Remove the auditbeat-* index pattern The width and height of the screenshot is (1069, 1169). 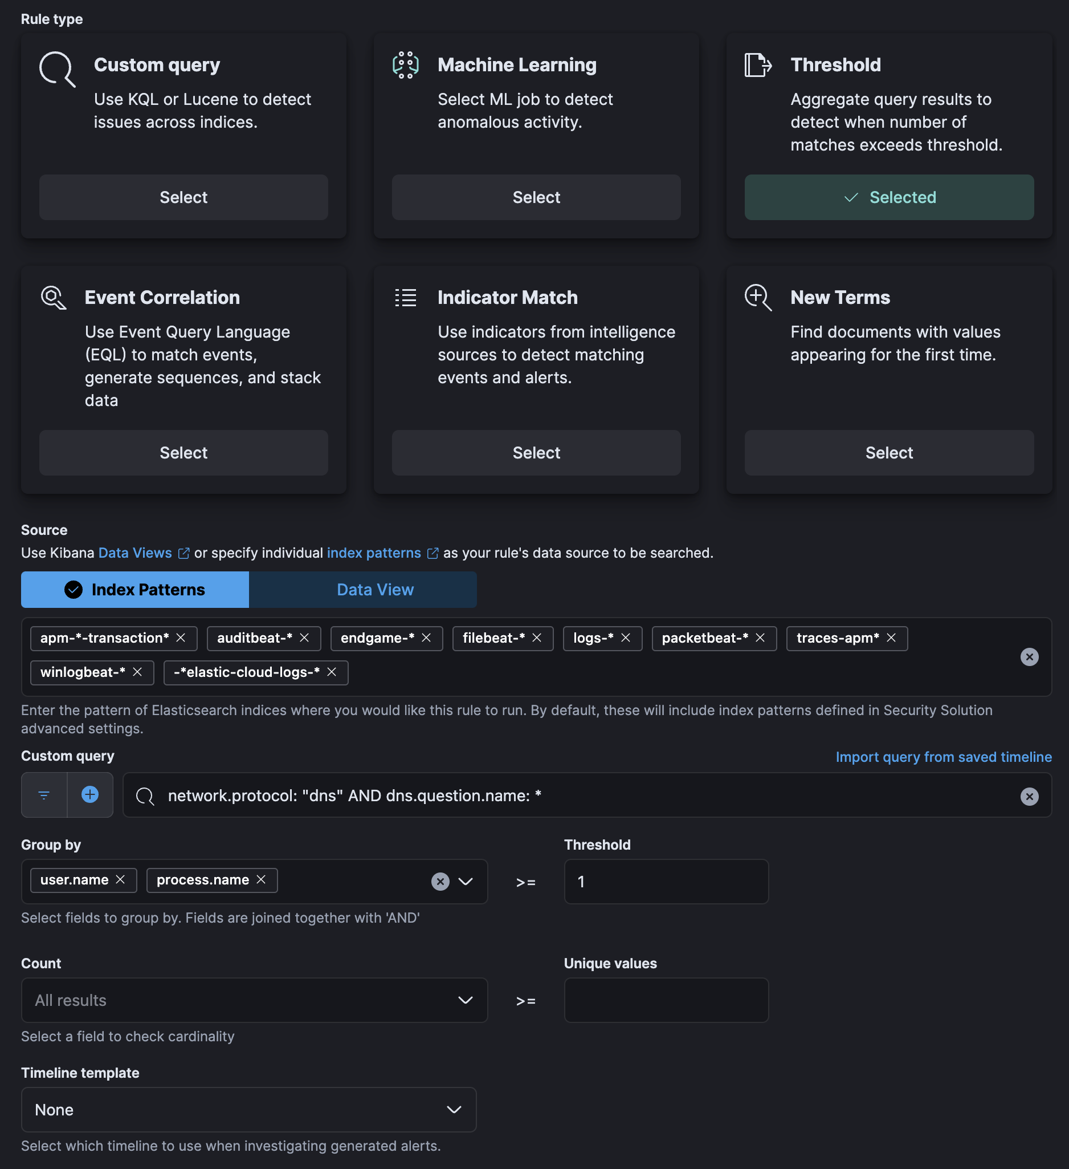pos(304,638)
